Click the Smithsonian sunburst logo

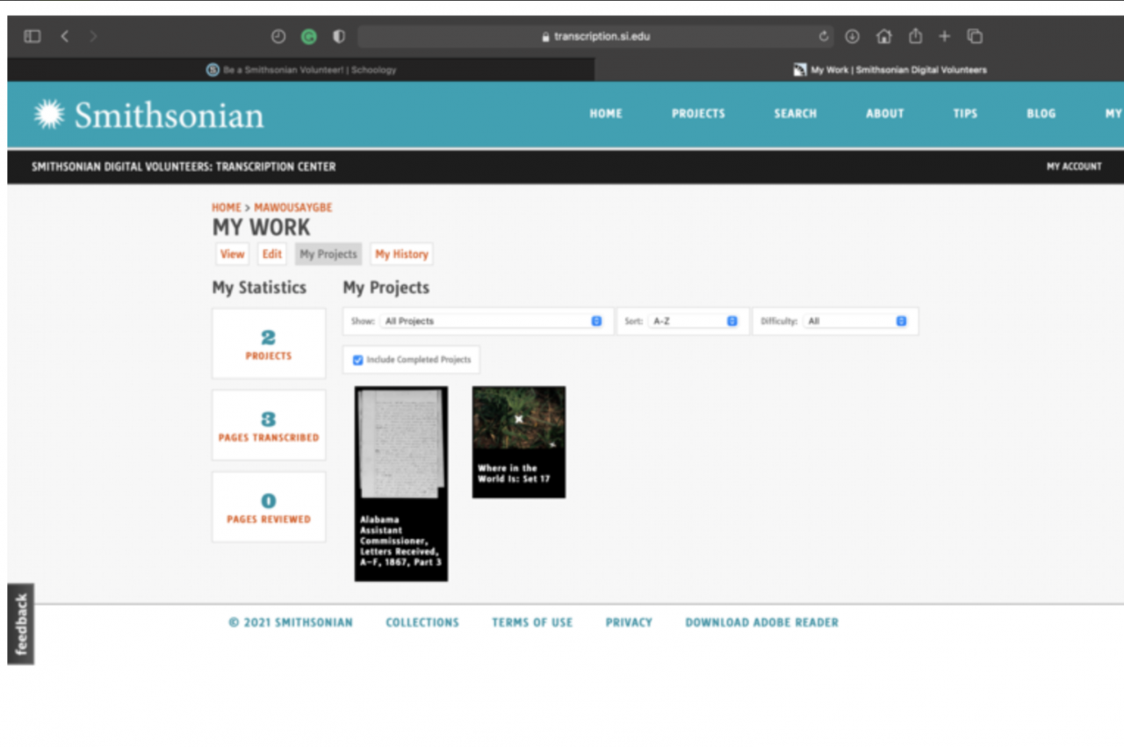pyautogui.click(x=49, y=114)
